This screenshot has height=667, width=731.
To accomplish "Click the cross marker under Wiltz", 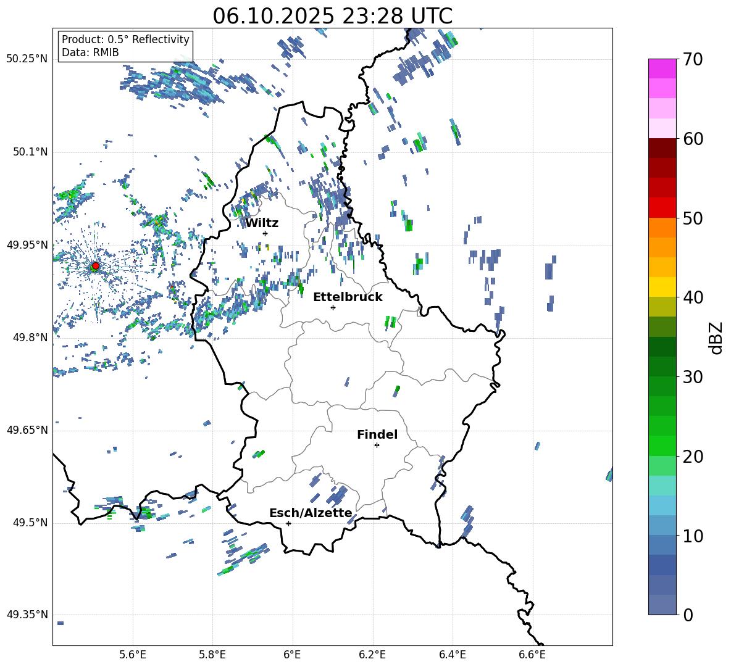I will [x=265, y=233].
